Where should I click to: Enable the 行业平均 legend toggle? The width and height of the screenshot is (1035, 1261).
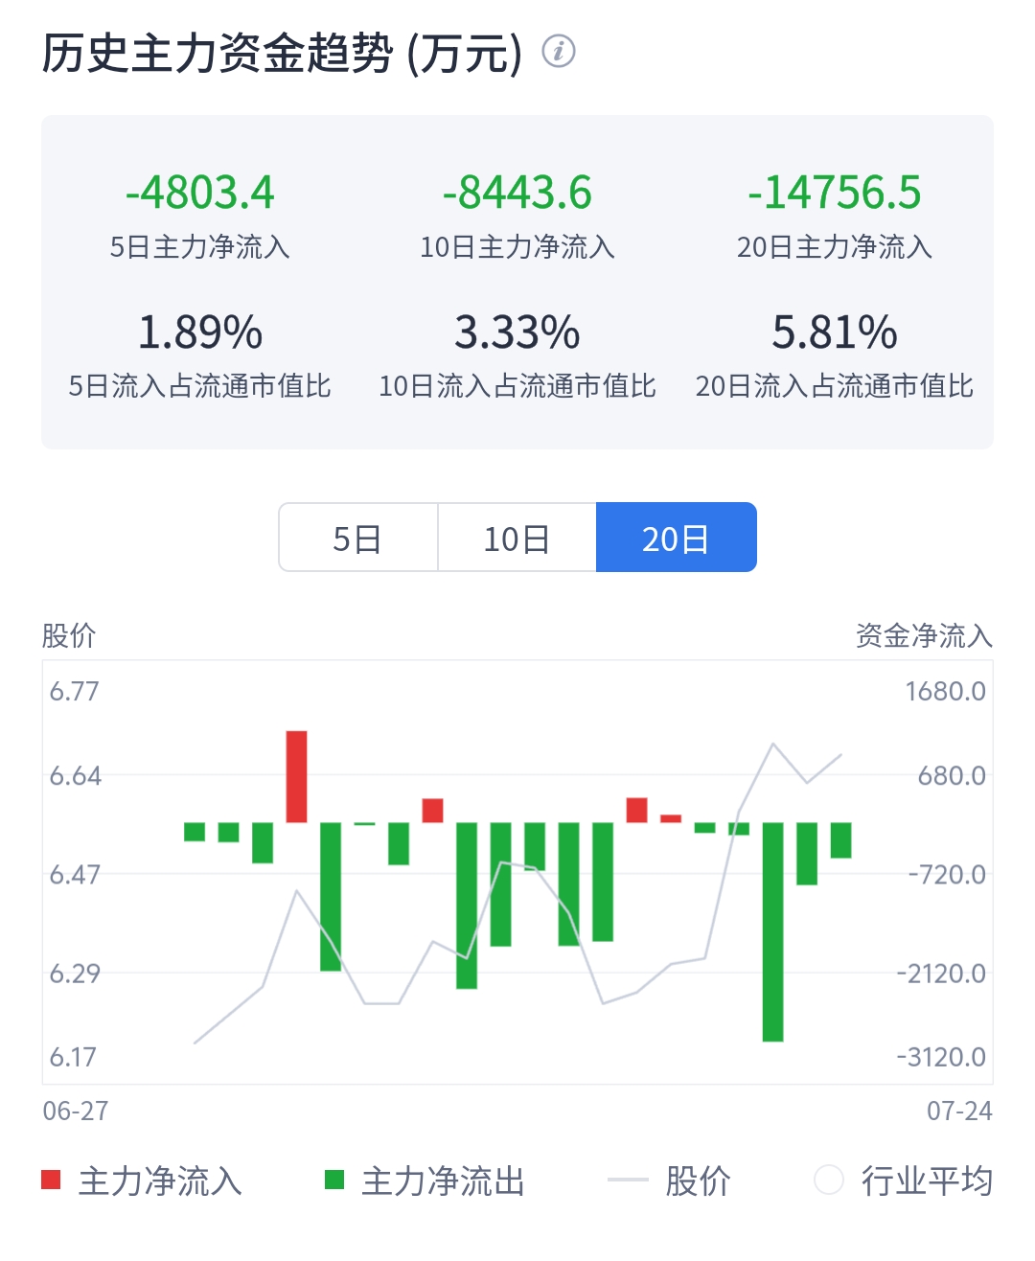point(904,1181)
